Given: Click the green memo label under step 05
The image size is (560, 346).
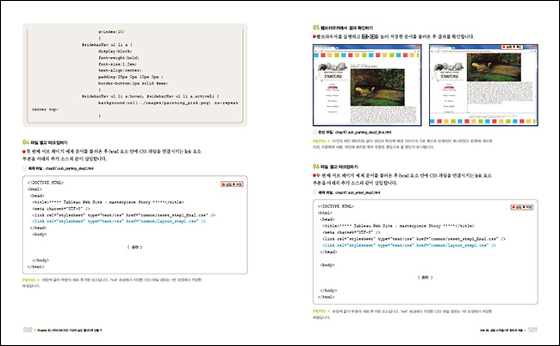Looking at the screenshot, I should coord(317,138).
